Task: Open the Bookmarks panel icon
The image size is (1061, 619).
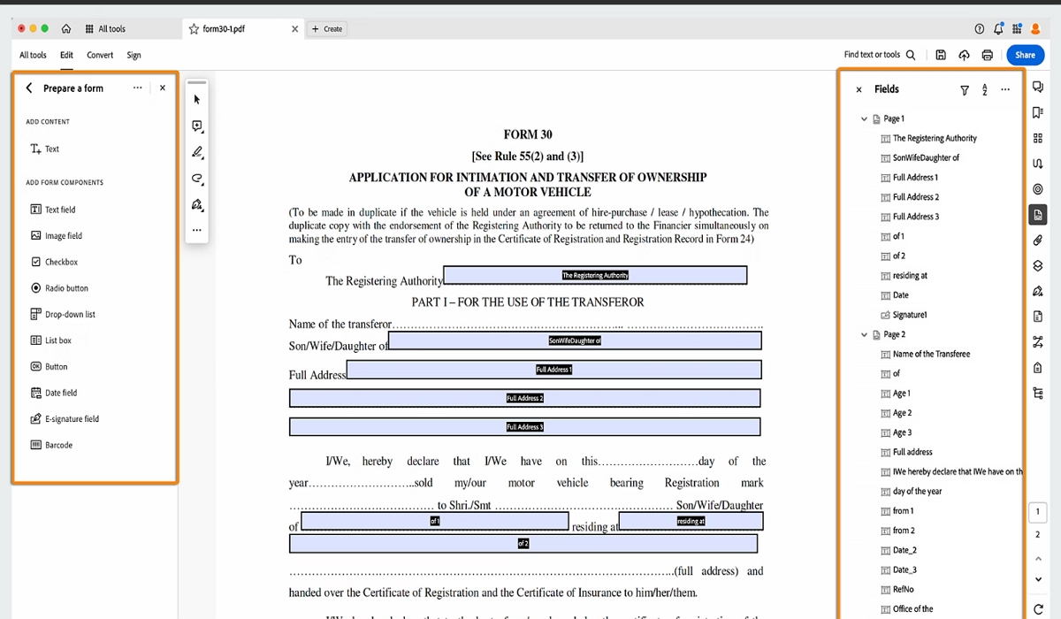Action: tap(1038, 112)
